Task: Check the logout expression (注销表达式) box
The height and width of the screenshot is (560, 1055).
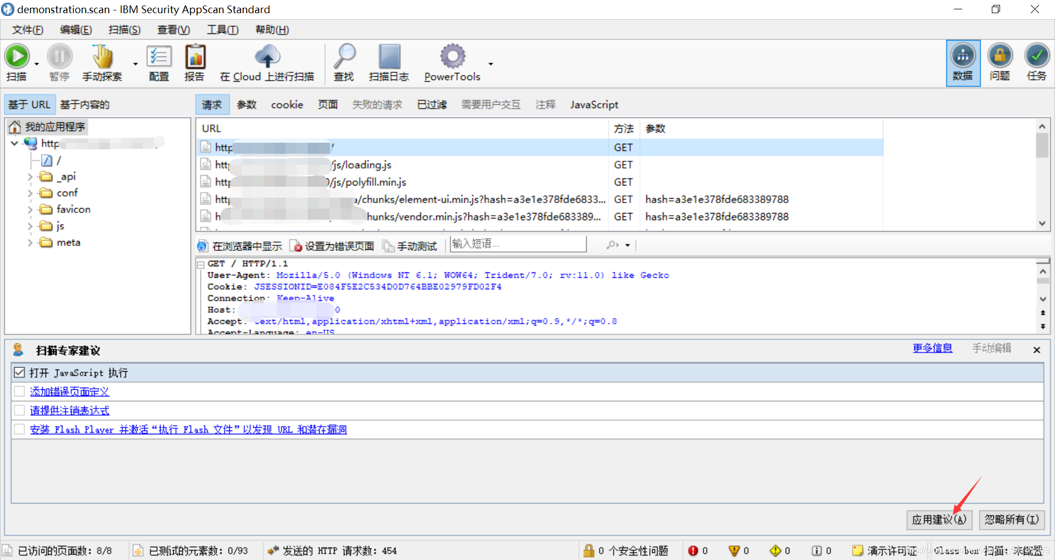Action: tap(20, 410)
